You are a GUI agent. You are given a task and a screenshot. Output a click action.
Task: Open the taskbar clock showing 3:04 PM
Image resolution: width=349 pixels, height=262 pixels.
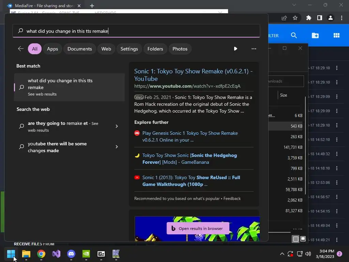(x=325, y=254)
